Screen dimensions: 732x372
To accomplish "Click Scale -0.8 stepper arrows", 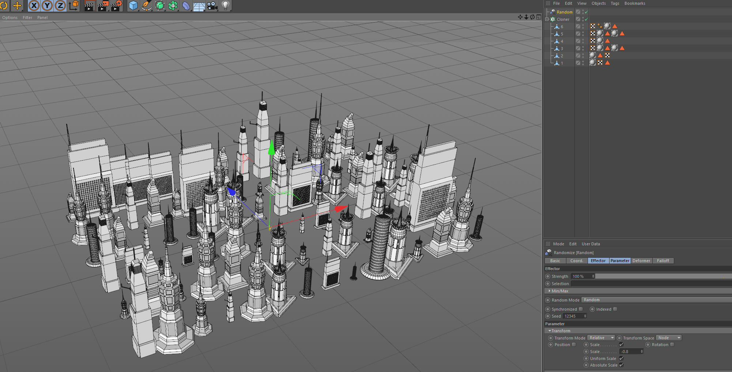I will point(642,352).
